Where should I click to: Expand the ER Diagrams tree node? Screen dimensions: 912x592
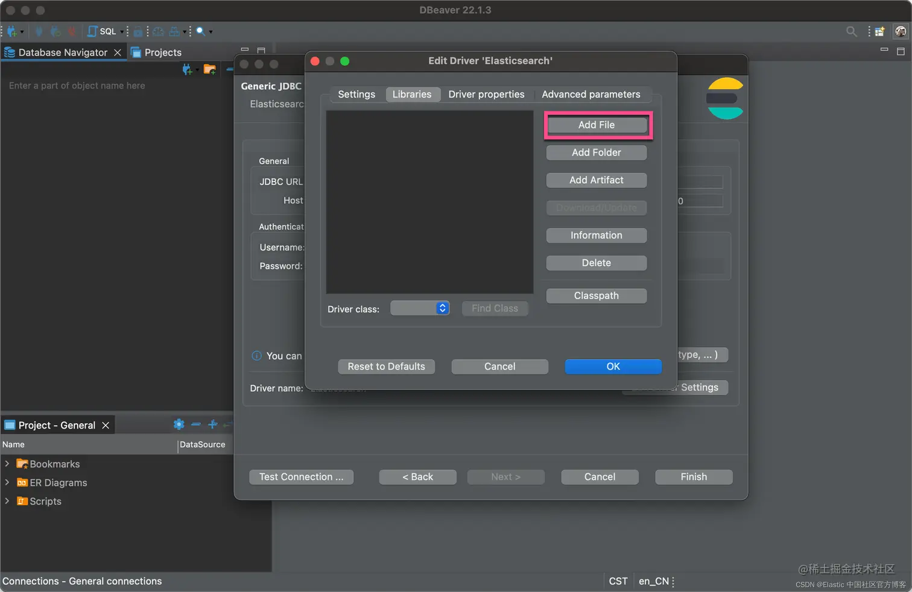click(7, 482)
